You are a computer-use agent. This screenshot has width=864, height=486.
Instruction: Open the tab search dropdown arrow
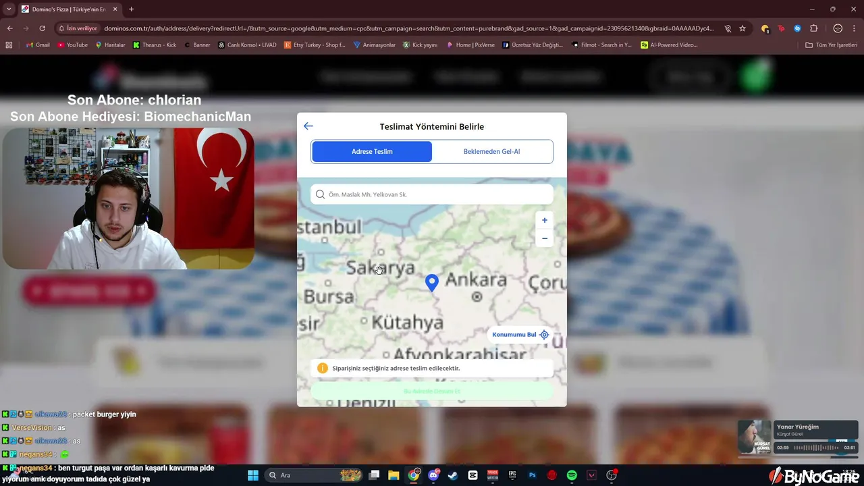point(9,9)
